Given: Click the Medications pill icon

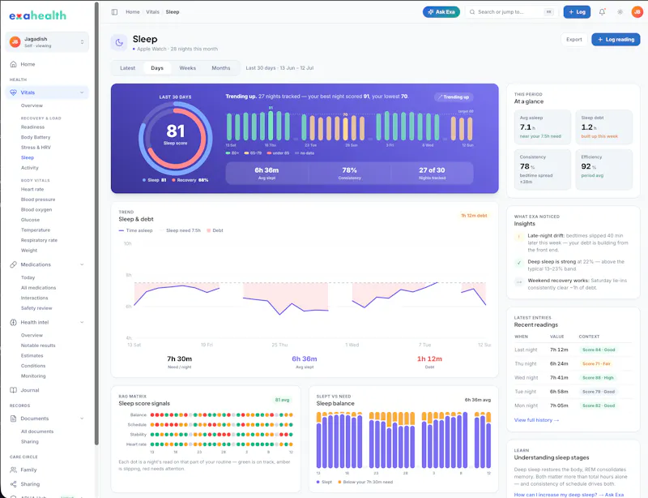Looking at the screenshot, I should pos(13,264).
